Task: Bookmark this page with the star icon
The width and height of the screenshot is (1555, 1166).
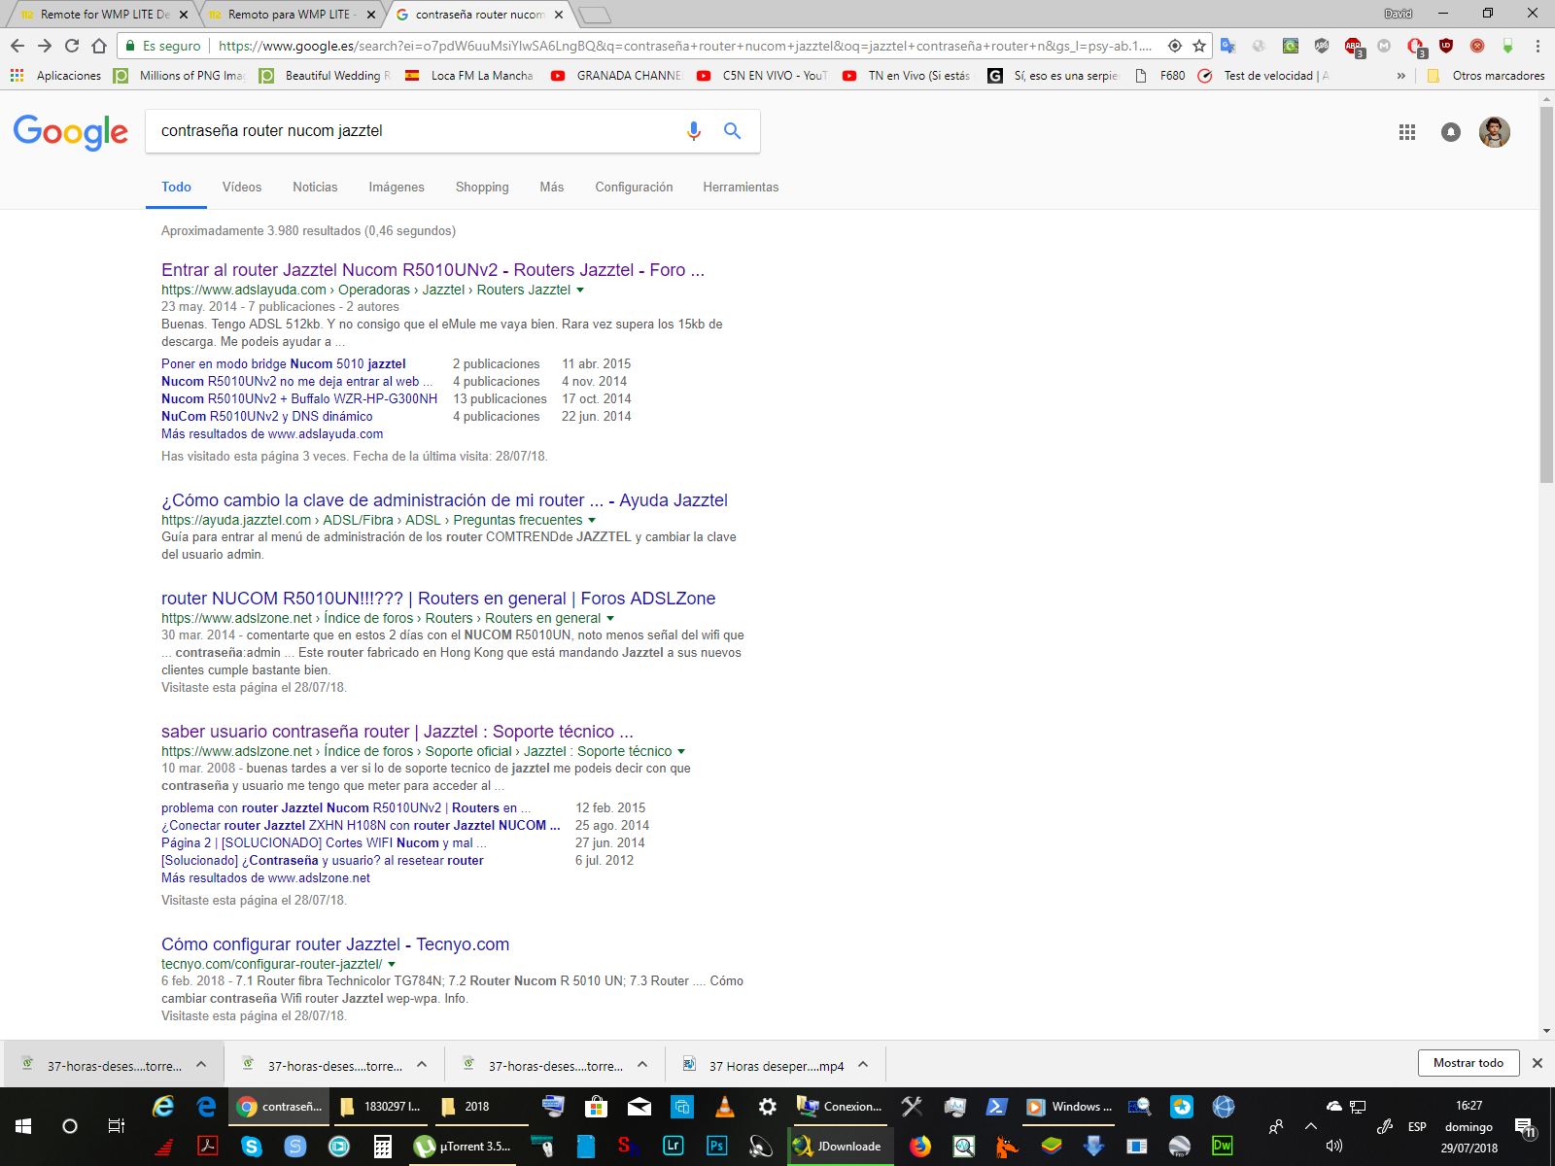Action: point(1199,46)
